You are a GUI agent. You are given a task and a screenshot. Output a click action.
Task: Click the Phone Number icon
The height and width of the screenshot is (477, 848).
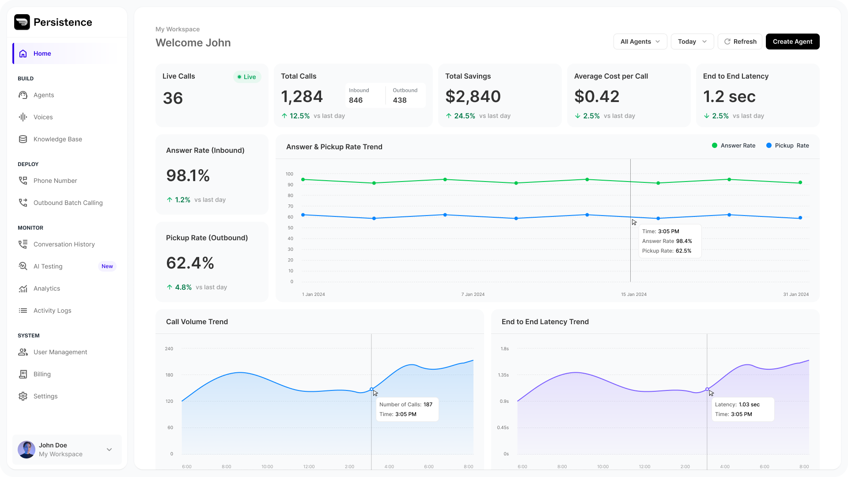[23, 181]
